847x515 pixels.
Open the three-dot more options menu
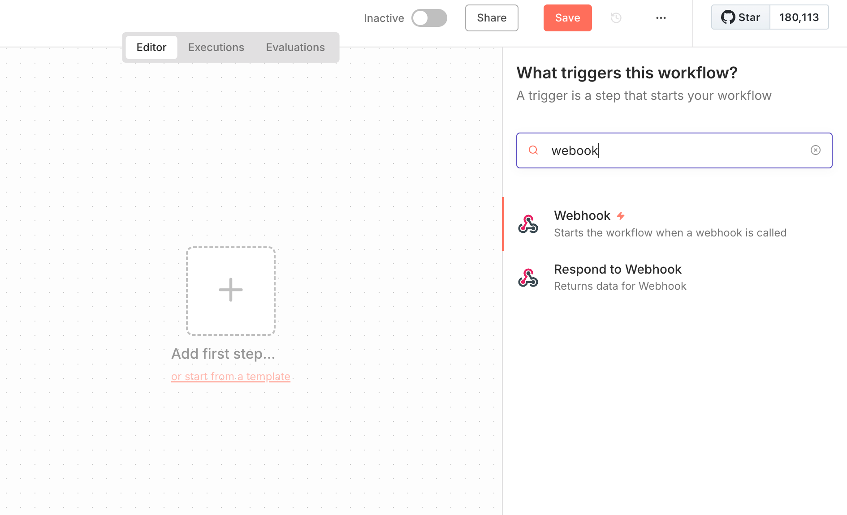[661, 18]
